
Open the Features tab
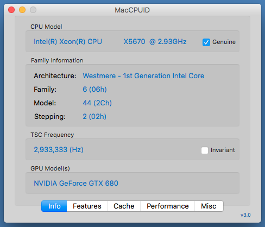click(x=87, y=206)
